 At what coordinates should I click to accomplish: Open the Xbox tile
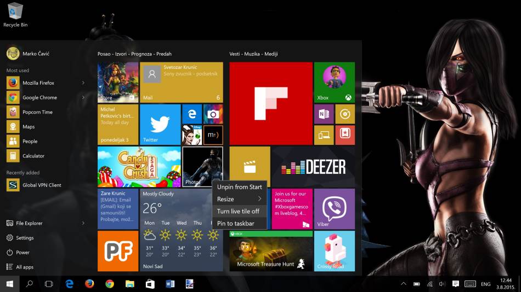[335, 82]
